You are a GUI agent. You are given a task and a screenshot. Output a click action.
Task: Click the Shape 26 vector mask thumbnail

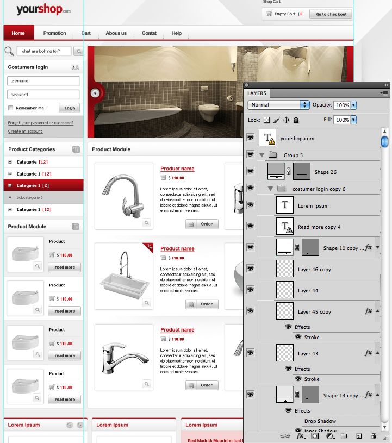tap(302, 171)
